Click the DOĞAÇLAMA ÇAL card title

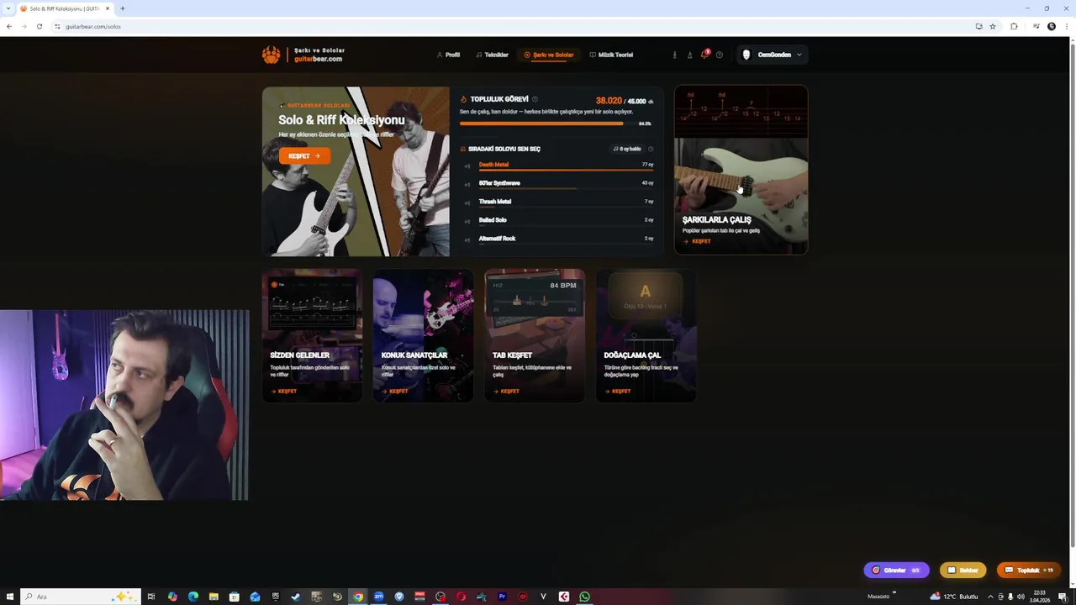point(632,355)
